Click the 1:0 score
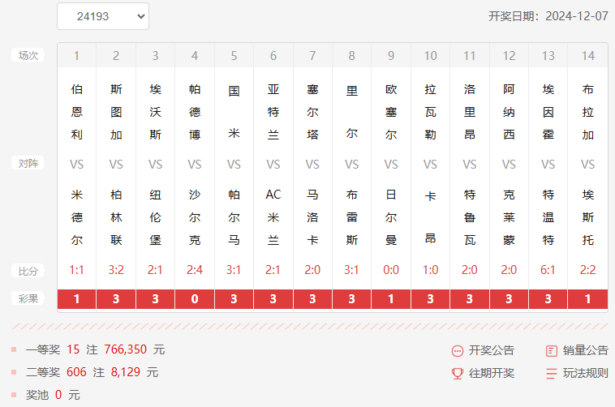 click(x=430, y=270)
